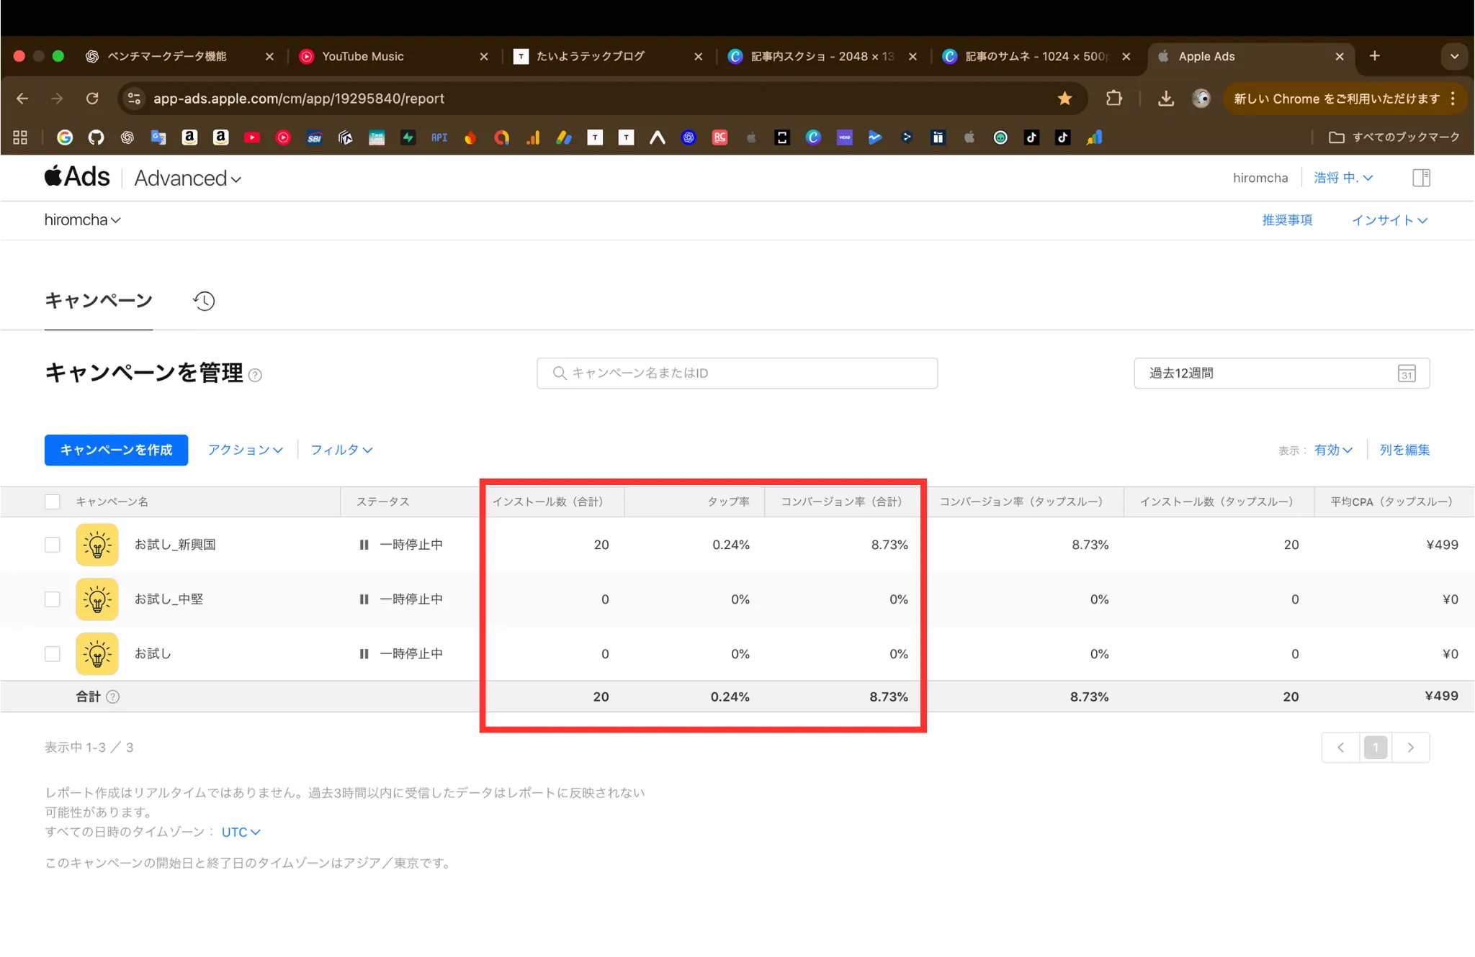
Task: Open the 列を編集 link
Action: 1404,450
